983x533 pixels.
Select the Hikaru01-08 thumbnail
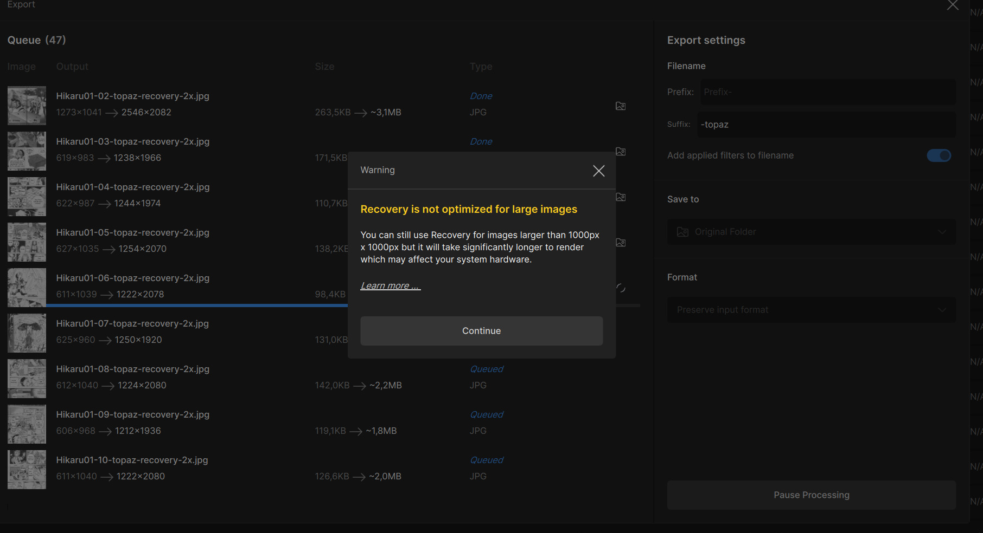[x=27, y=379]
